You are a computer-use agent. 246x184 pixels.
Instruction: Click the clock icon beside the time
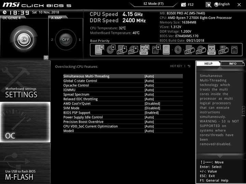5,12
